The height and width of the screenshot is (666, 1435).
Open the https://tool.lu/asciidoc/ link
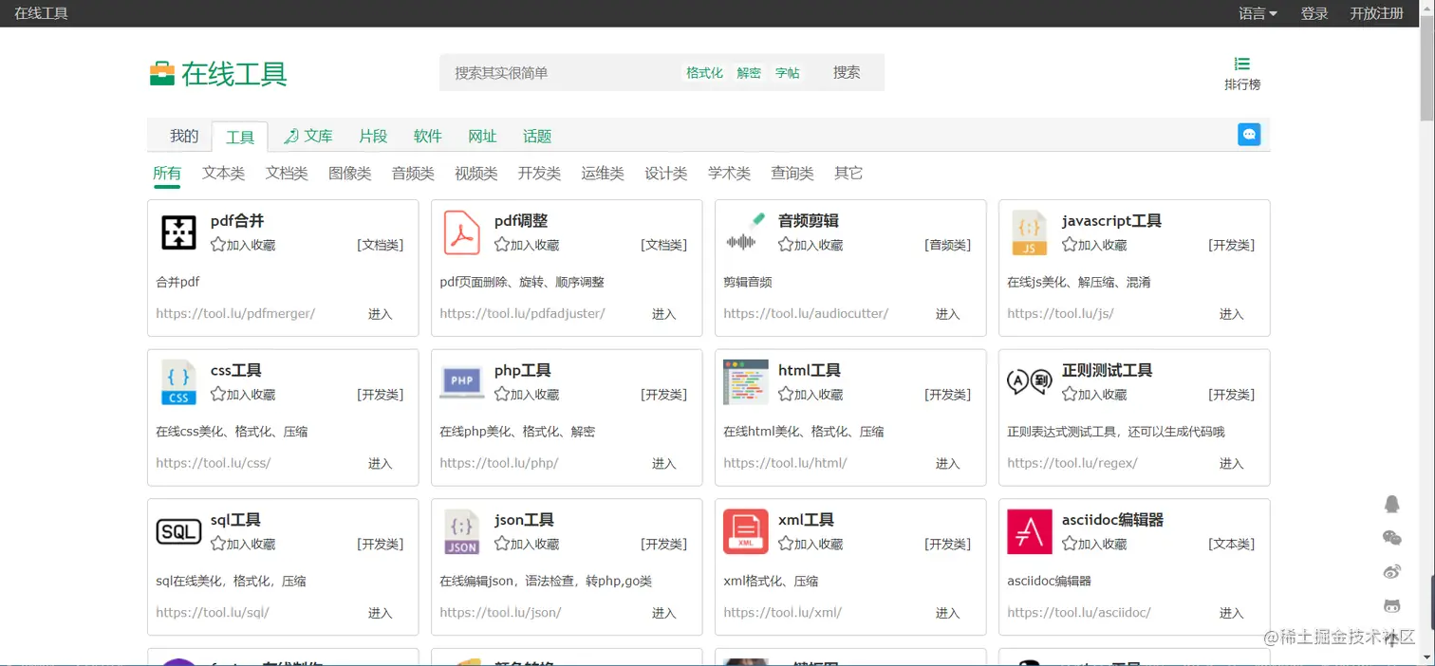point(1079,613)
